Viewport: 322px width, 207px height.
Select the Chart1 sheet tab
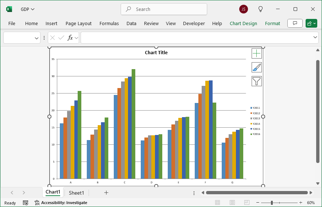point(53,192)
